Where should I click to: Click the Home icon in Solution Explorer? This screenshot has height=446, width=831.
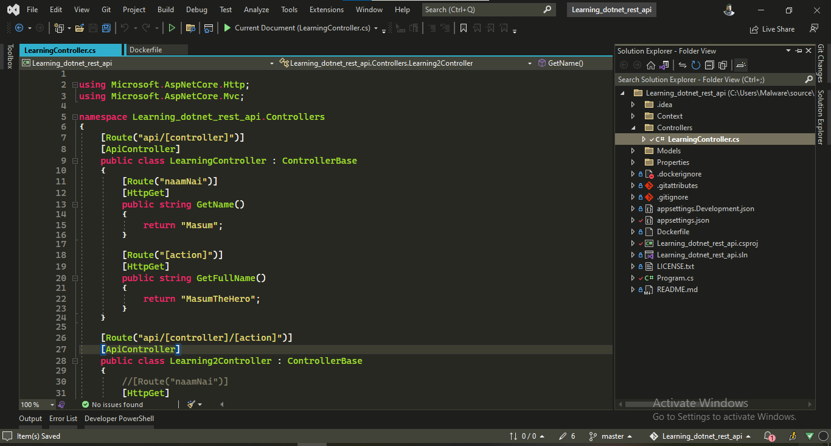click(x=651, y=65)
